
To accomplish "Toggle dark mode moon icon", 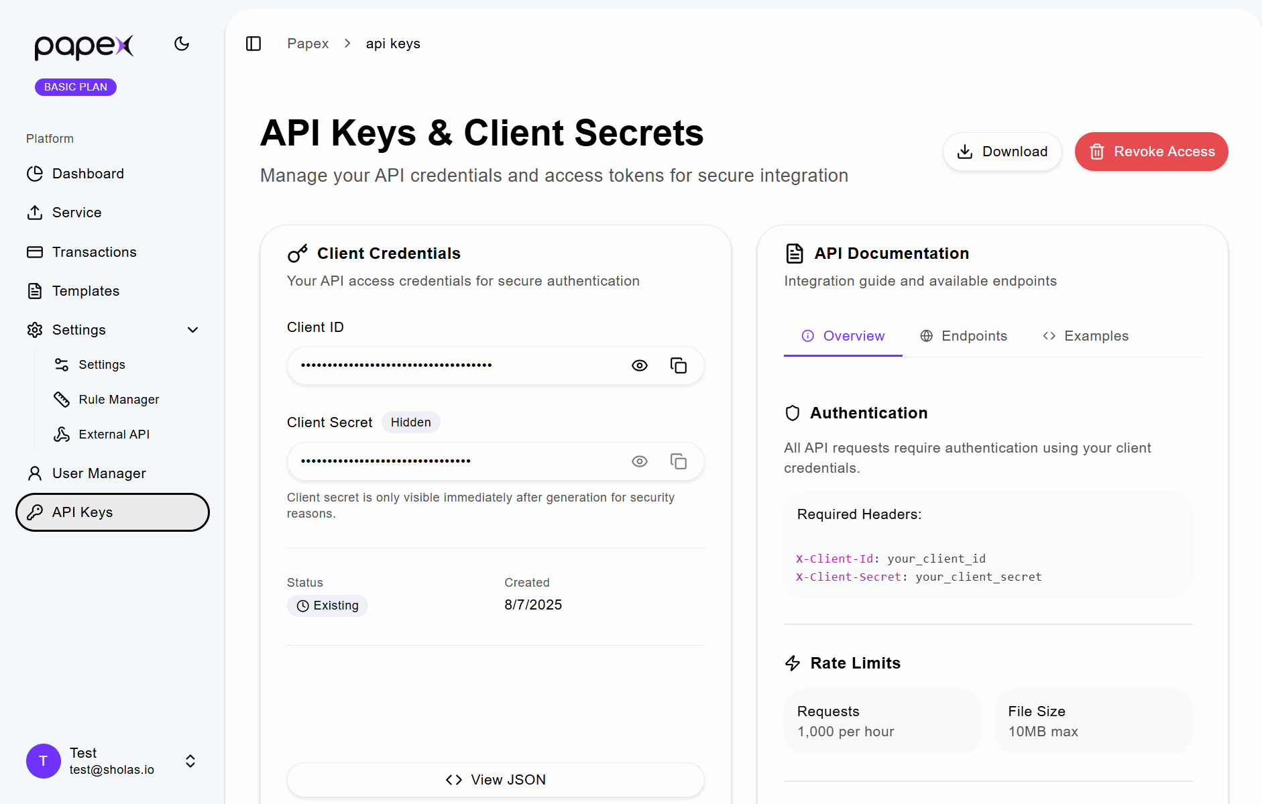I will [182, 44].
